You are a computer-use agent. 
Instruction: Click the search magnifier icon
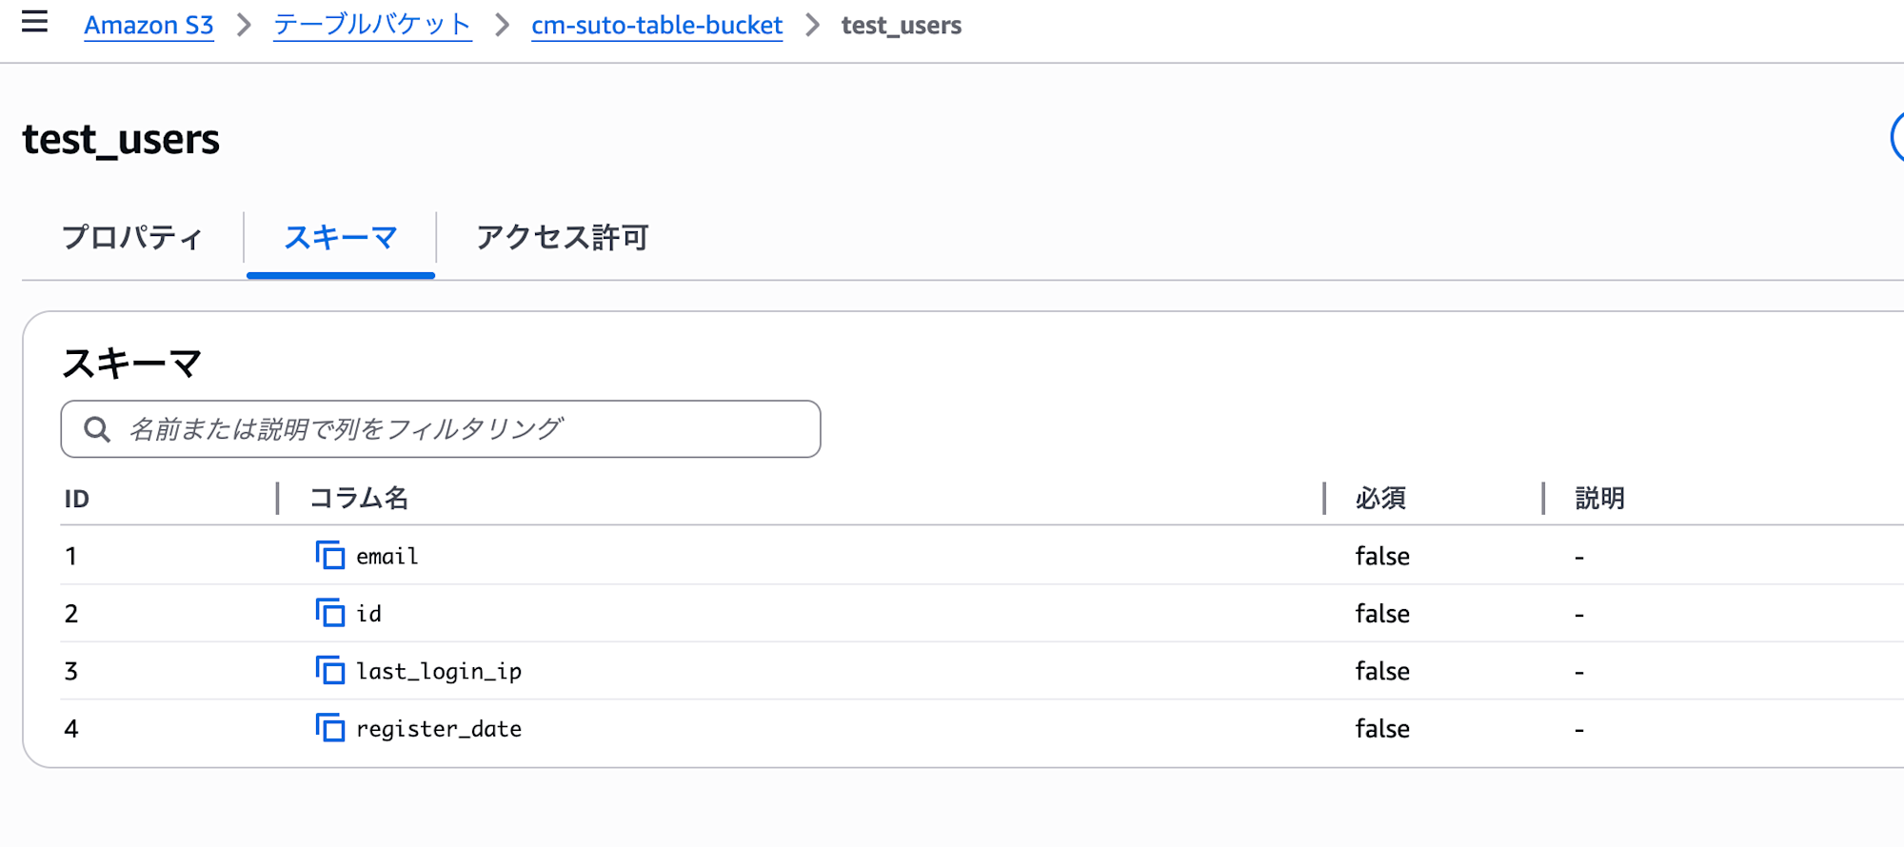pyautogui.click(x=97, y=429)
